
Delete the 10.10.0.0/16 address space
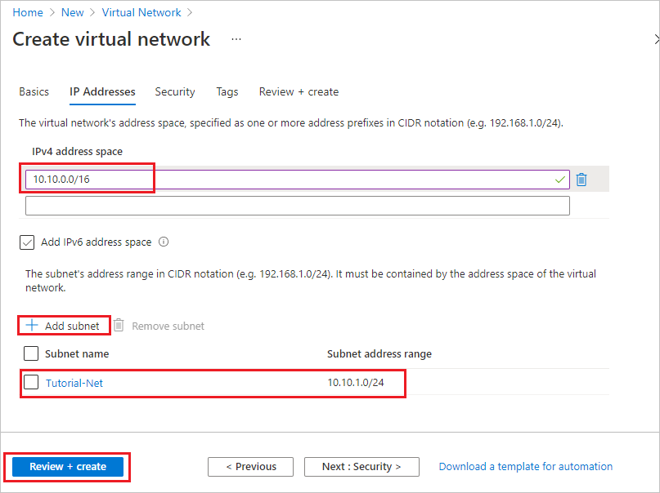581,179
